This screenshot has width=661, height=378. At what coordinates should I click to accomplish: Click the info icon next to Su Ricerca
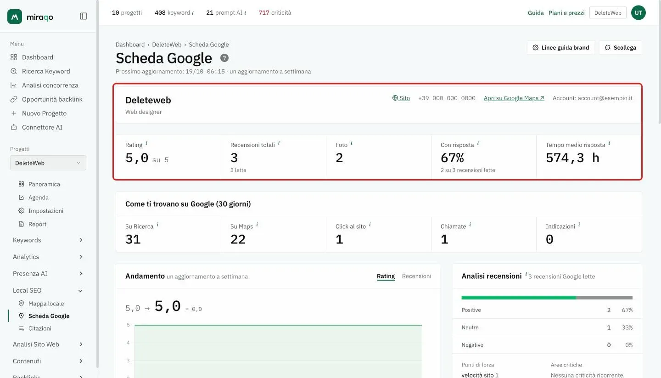pyautogui.click(x=157, y=225)
